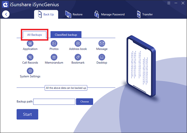Select the Photos icon

coord(54,44)
